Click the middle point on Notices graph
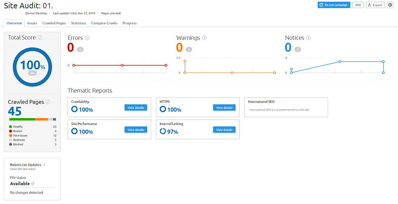The width and height of the screenshot is (398, 204). [340, 62]
